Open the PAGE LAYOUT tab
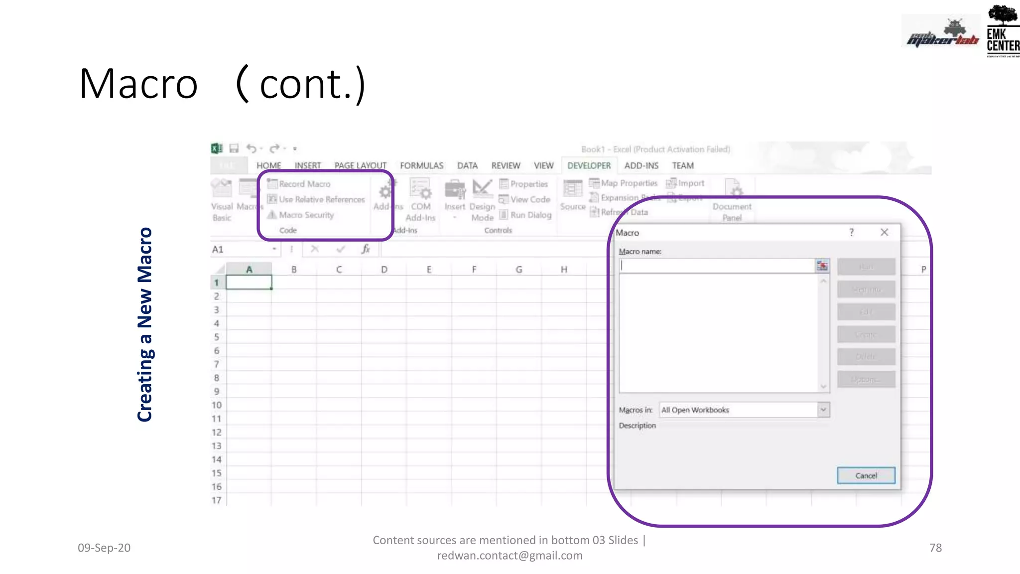The width and height of the screenshot is (1020, 574). (x=360, y=165)
